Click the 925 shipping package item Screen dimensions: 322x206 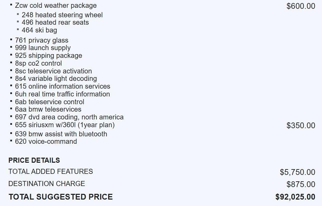(48, 55)
